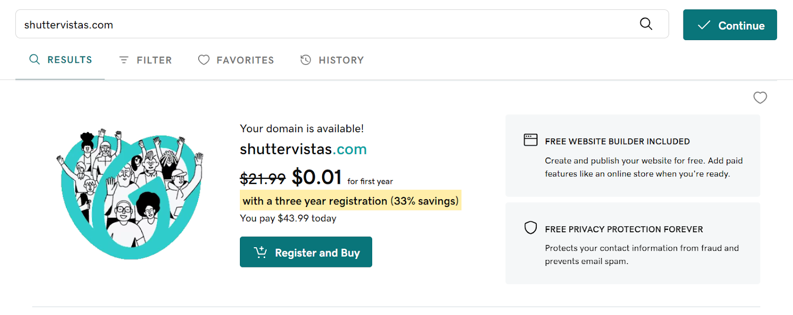This screenshot has width=793, height=315.
Task: Add shuttervistas.com to favorites via heart icon
Action: (x=760, y=98)
